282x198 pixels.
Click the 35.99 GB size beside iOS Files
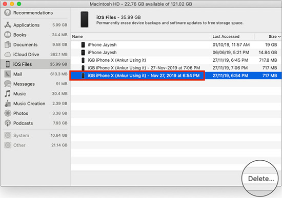[x=58, y=64]
